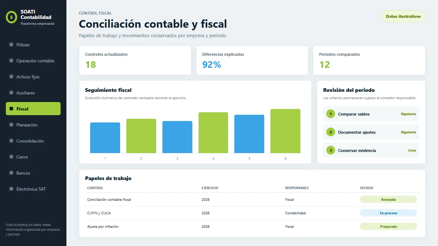Viewport: 438px width, 246px height.
Task: Open the Planeación section
Action: pyautogui.click(x=33, y=125)
